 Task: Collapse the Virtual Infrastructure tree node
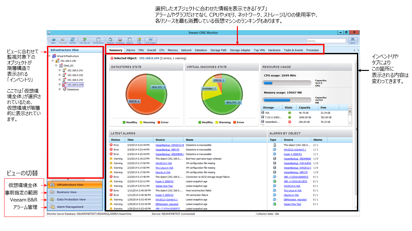tap(49, 56)
